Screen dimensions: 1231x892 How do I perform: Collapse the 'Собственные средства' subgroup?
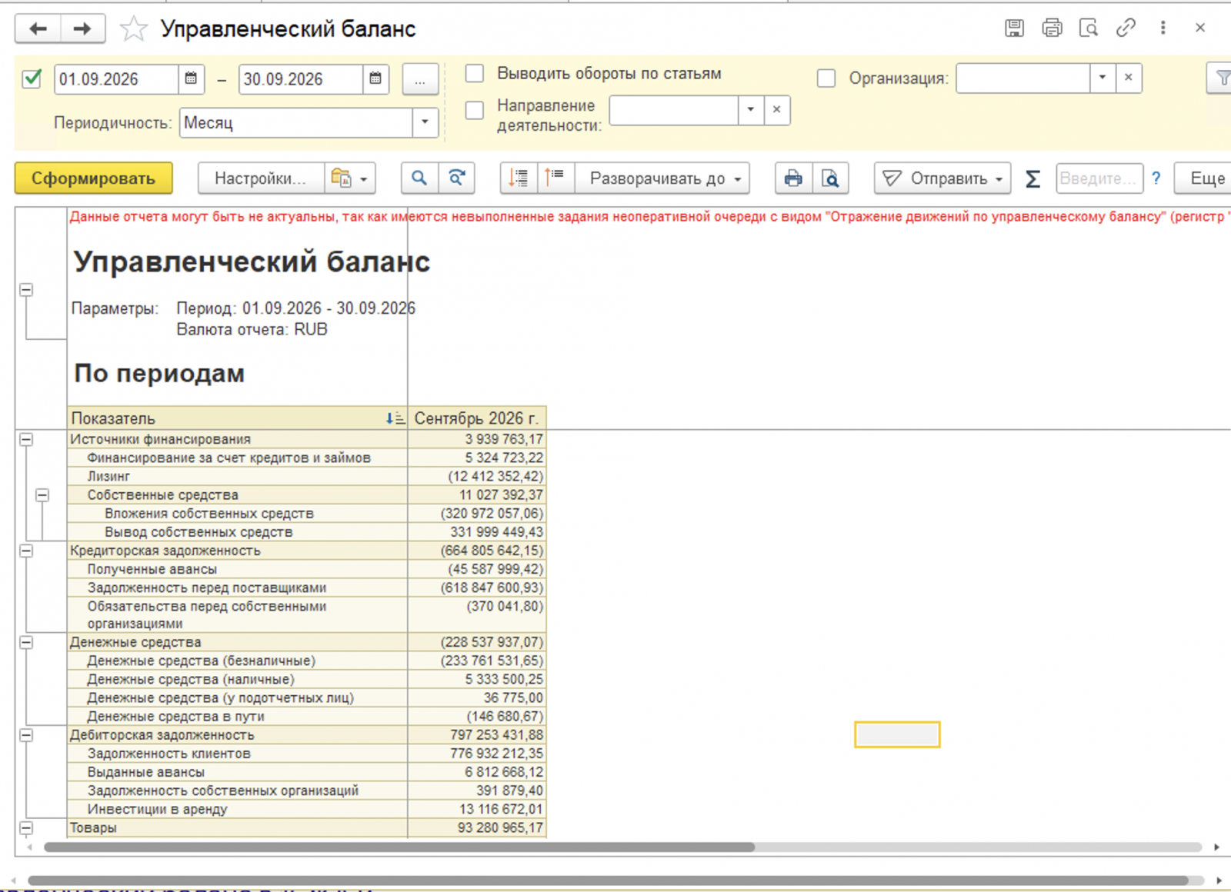42,495
